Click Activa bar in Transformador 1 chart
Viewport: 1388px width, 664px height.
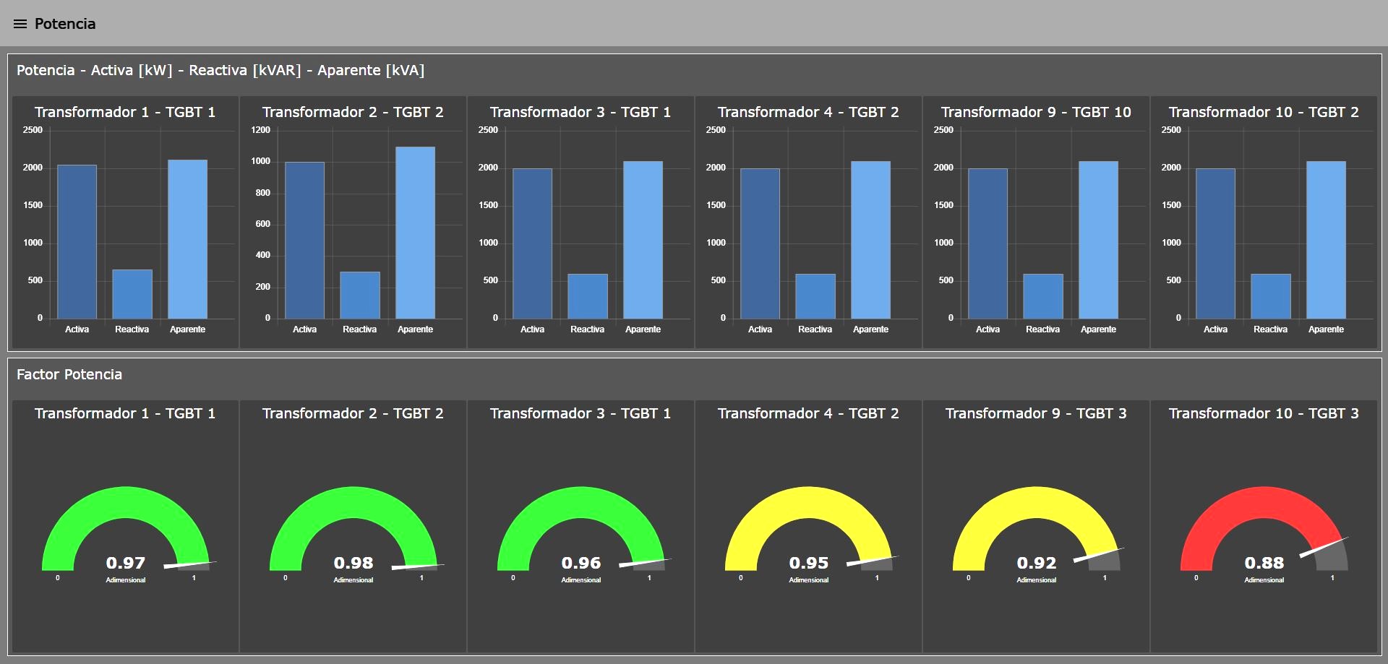point(77,242)
